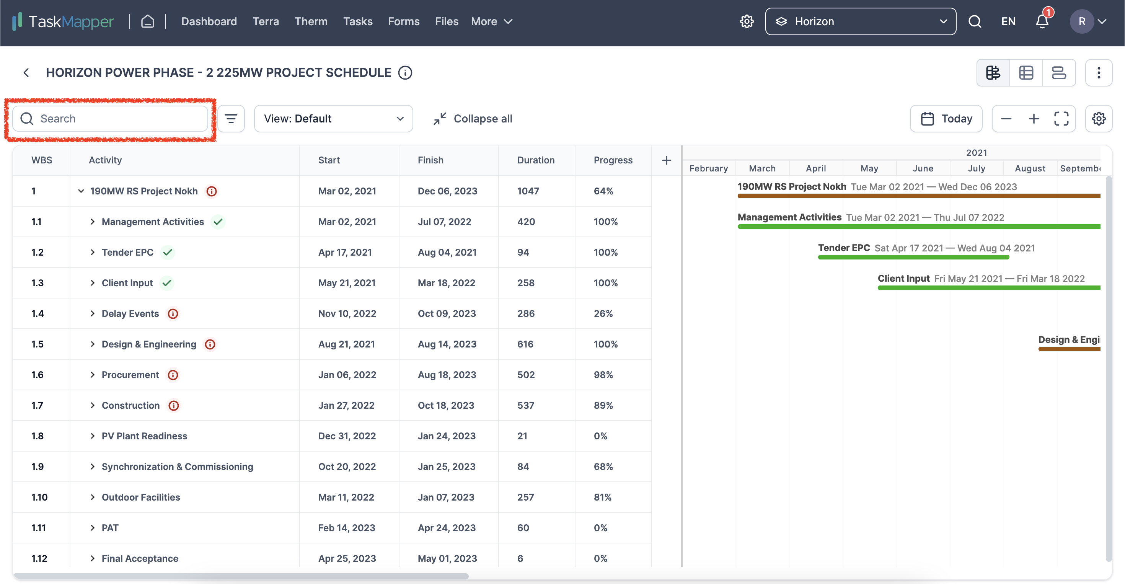The image size is (1125, 584).
Task: Open the Dashboard tab
Action: pyautogui.click(x=209, y=21)
